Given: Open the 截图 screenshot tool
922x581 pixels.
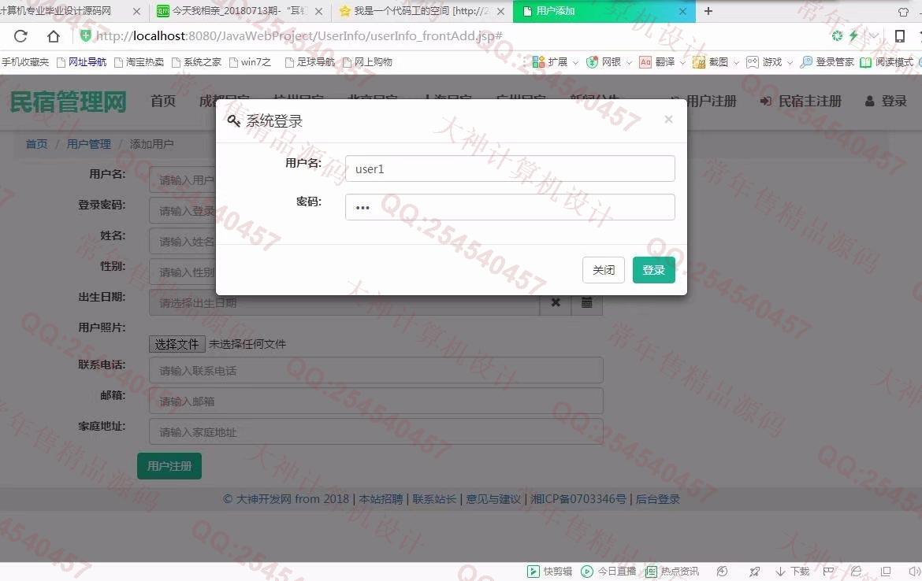Looking at the screenshot, I should click(698, 61).
